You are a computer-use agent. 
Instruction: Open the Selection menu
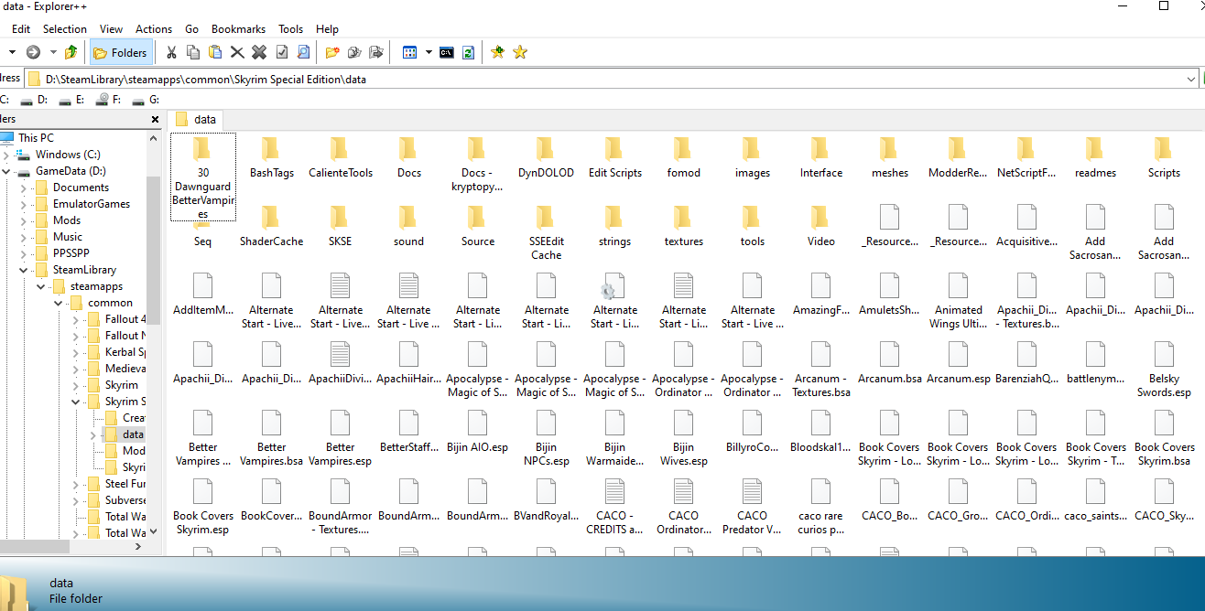[65, 29]
